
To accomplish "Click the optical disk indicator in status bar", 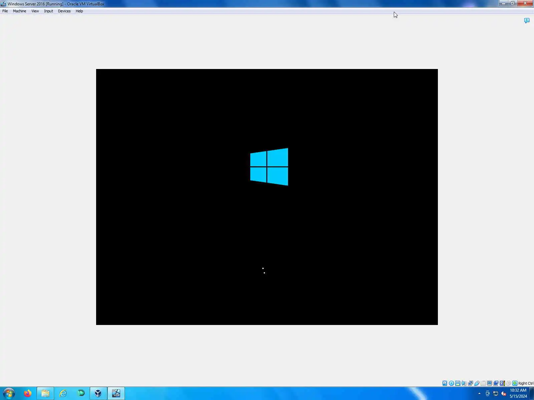I will click(x=451, y=383).
